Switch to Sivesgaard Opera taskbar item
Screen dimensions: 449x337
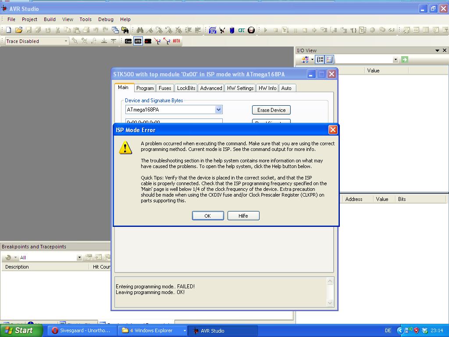pyautogui.click(x=82, y=330)
